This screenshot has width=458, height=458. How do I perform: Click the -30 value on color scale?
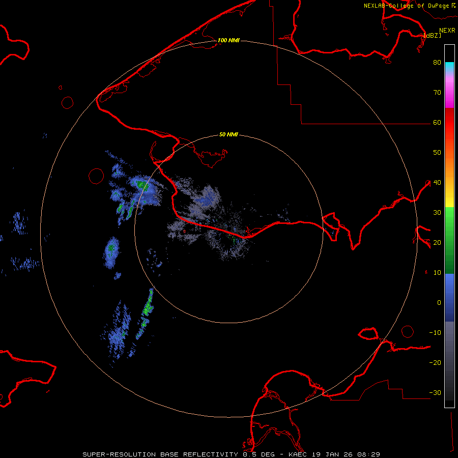click(435, 393)
